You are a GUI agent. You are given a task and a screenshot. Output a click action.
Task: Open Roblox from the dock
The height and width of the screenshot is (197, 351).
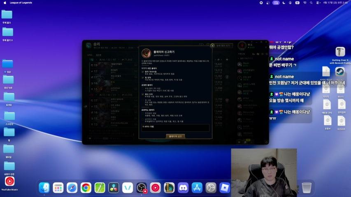pos(225,188)
